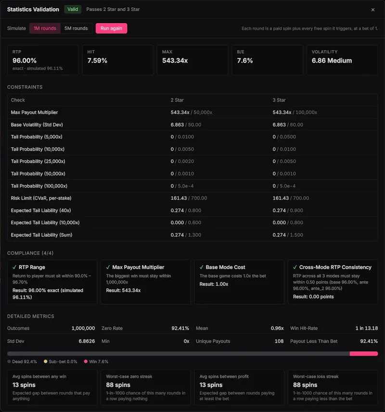Click the Expected Tail Liability (40x) row label

41,210
